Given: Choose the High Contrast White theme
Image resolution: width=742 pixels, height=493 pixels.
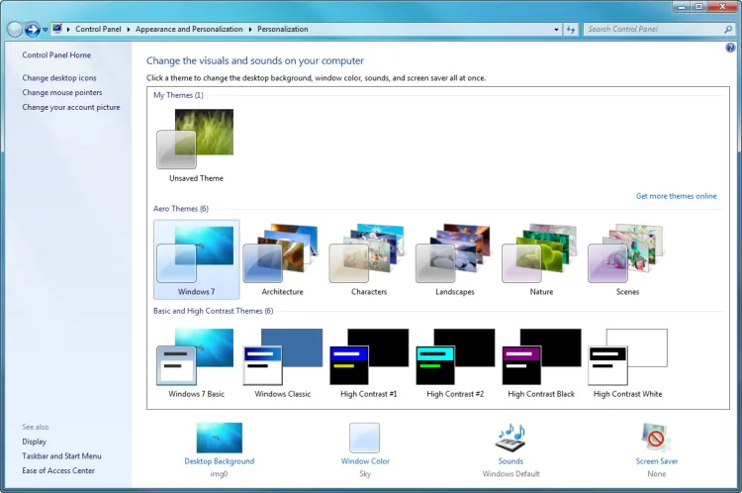Looking at the screenshot, I should (x=627, y=362).
